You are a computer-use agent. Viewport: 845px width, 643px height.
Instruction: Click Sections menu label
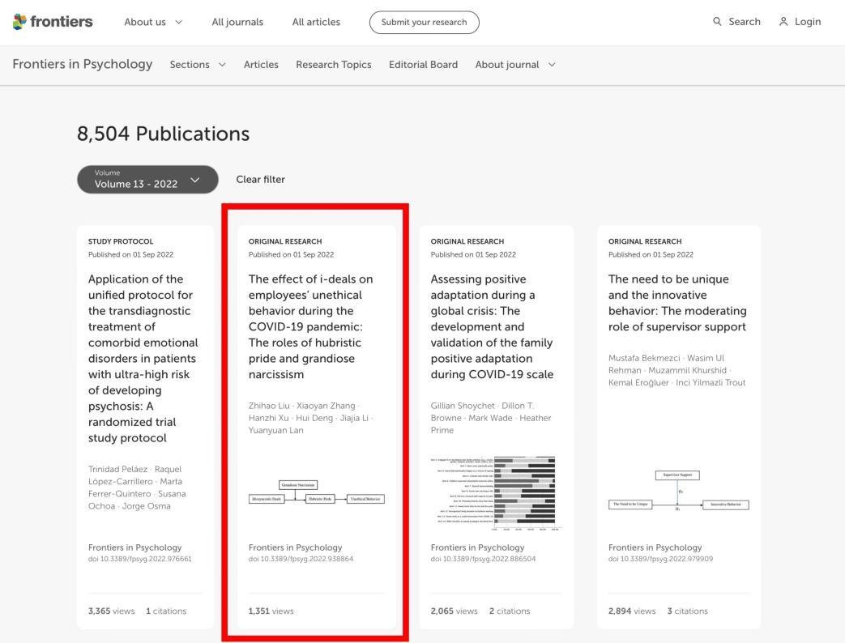pyautogui.click(x=190, y=65)
